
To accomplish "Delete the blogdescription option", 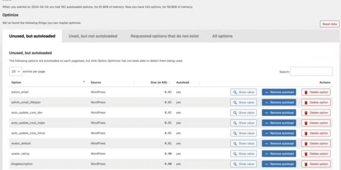I will point(316,164).
